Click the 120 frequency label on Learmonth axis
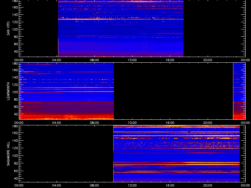 [15, 85]
